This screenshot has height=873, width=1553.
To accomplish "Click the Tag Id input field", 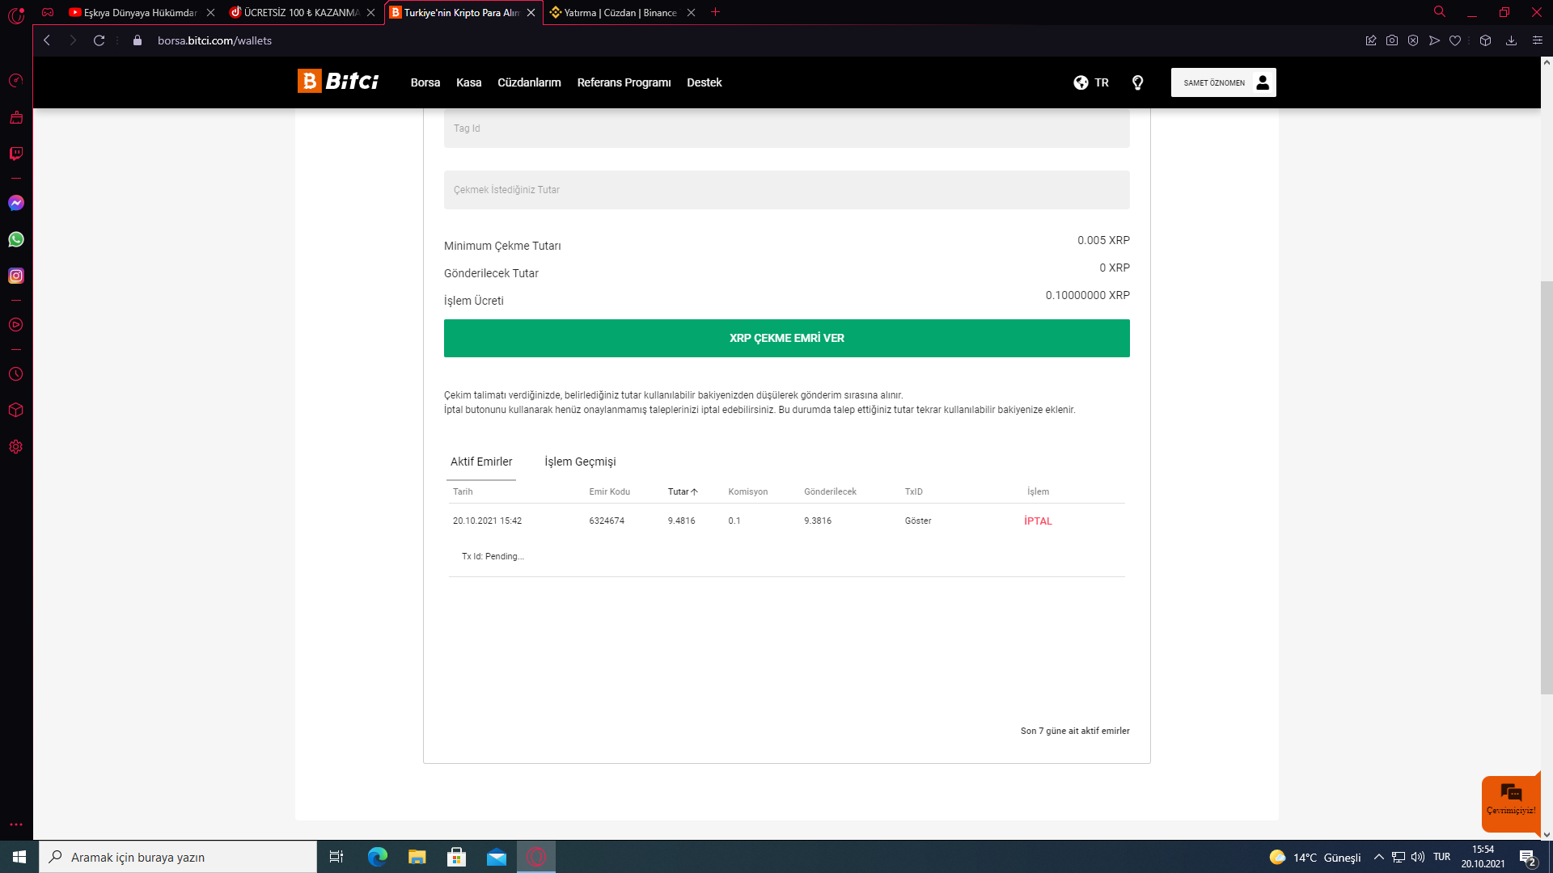I will pos(786,129).
